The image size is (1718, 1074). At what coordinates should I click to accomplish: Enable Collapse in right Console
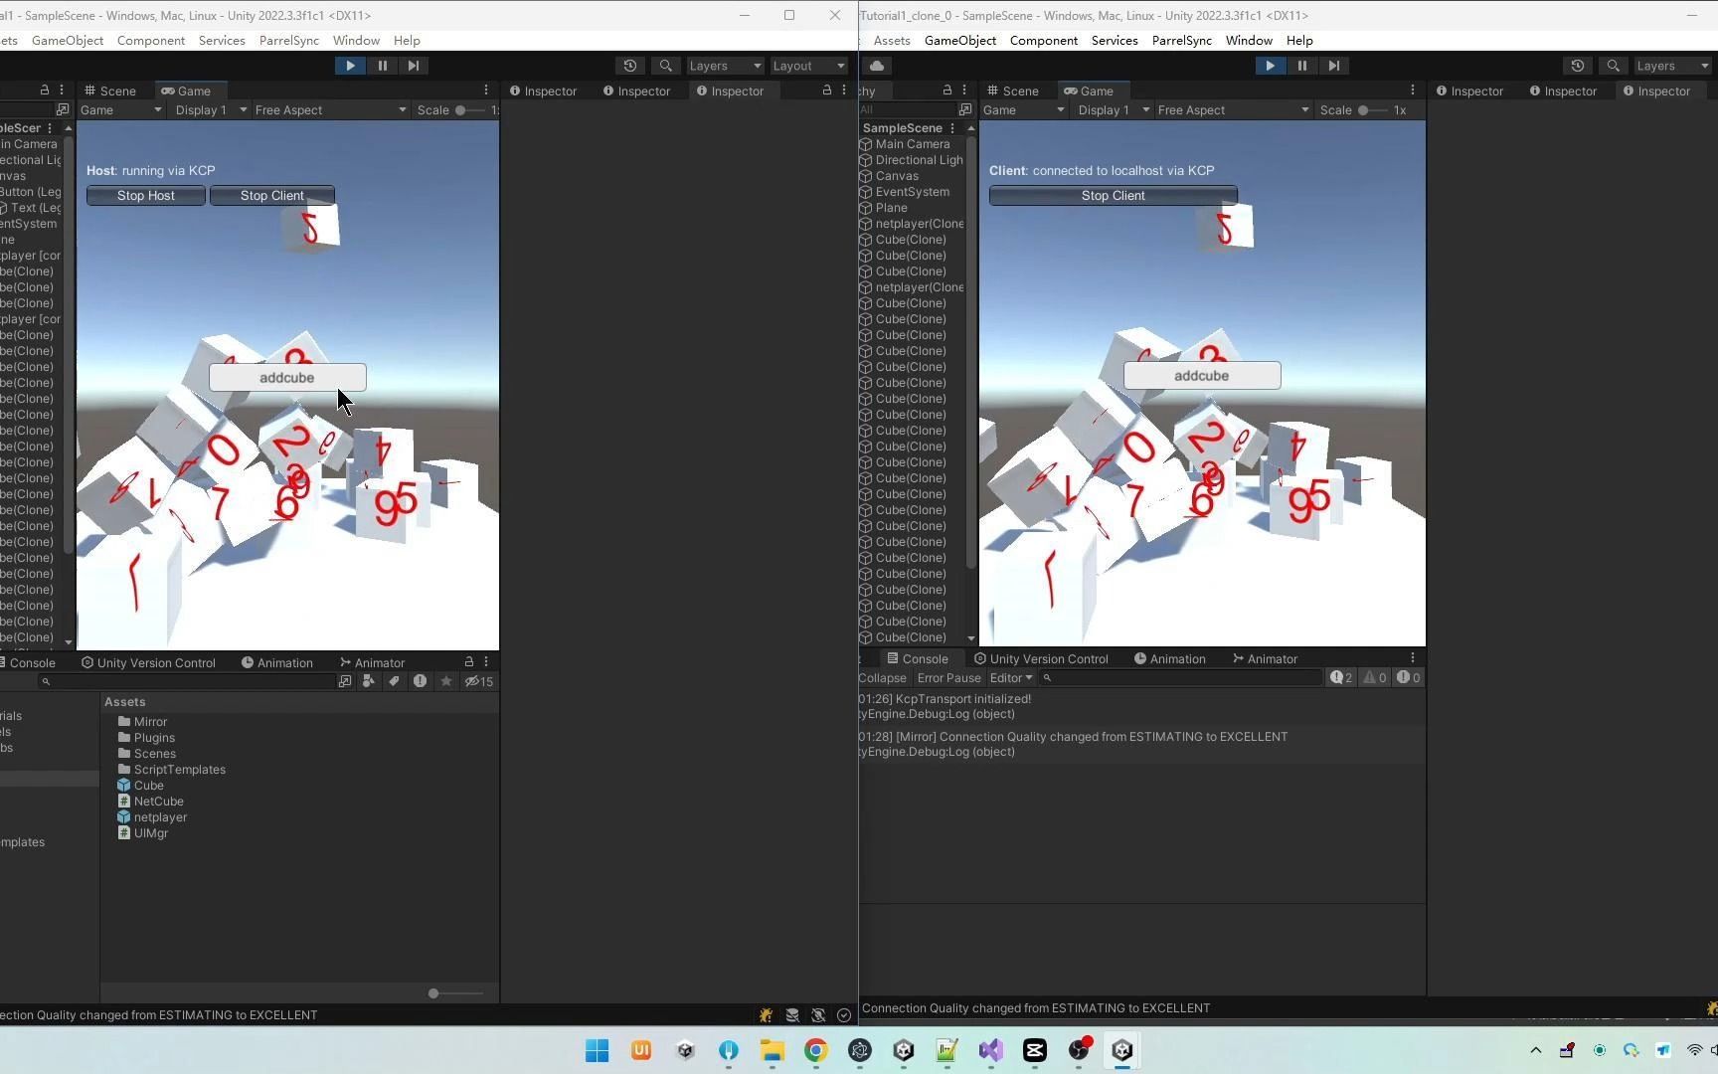click(x=881, y=677)
